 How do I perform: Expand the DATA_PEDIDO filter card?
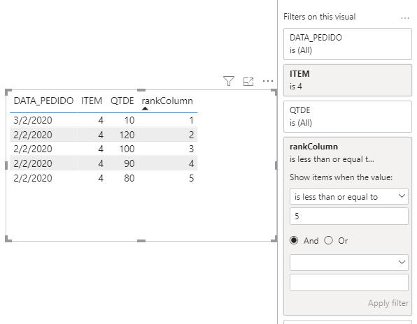[x=348, y=44]
